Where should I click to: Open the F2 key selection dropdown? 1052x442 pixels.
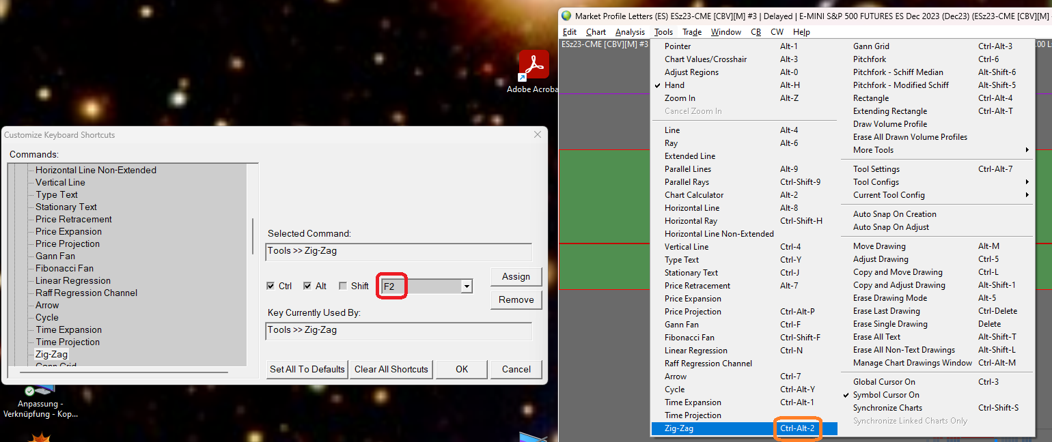(x=467, y=286)
